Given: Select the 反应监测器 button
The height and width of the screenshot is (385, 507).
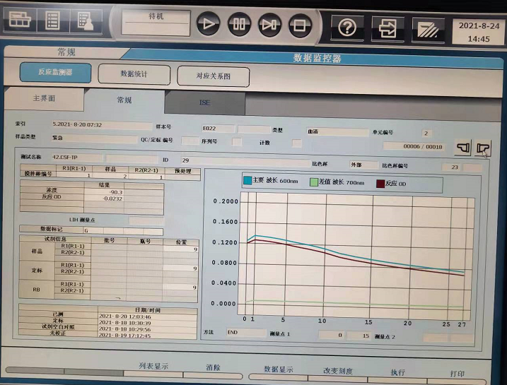Looking at the screenshot, I should (x=55, y=72).
